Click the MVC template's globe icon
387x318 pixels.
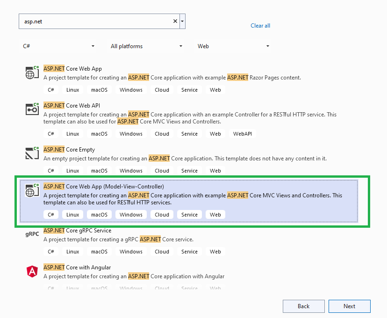31,189
